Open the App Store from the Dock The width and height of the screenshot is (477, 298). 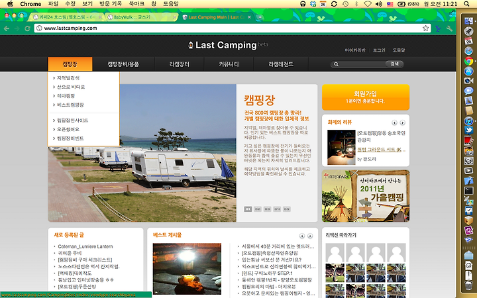[x=469, y=71]
